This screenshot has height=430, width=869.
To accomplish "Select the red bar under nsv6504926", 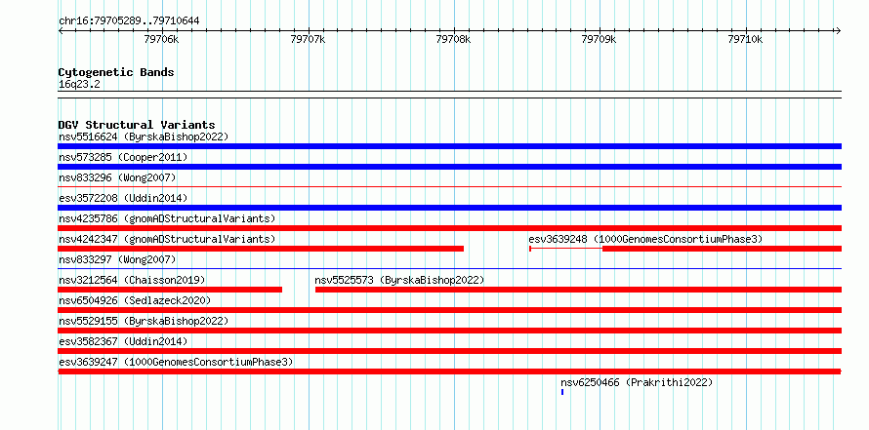I will [x=449, y=310].
